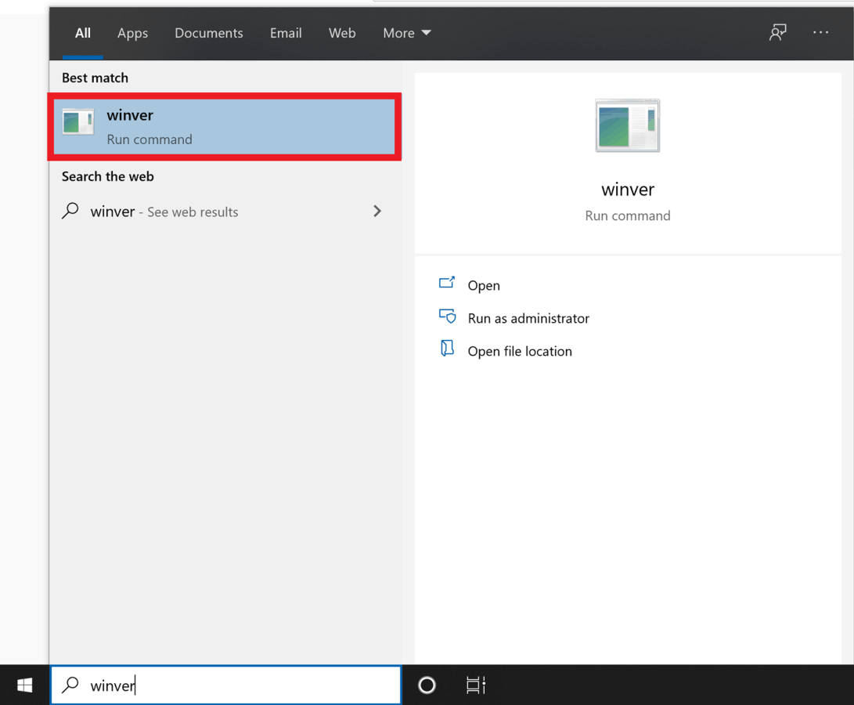
Task: Switch to the Documents tab
Action: 208,33
